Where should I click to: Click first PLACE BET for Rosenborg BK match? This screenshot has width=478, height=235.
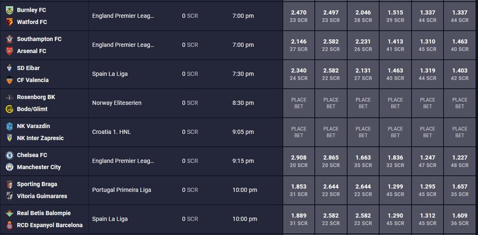click(x=298, y=103)
